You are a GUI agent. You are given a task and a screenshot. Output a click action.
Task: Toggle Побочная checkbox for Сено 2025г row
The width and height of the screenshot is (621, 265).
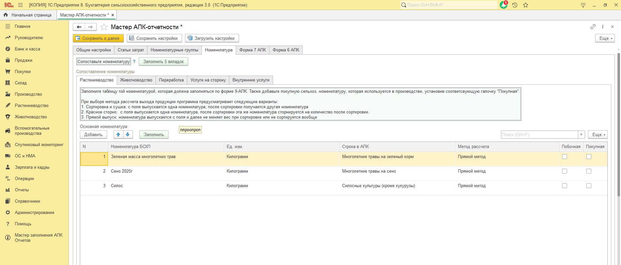(x=564, y=171)
